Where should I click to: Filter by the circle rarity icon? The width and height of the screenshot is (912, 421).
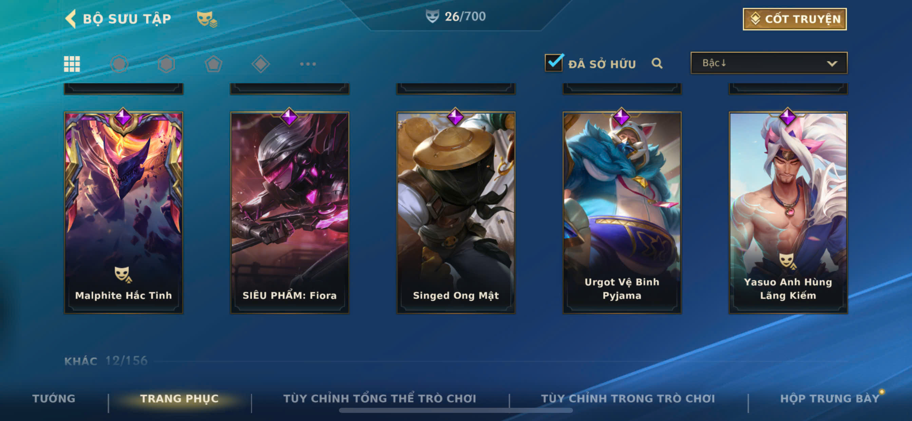coord(119,64)
